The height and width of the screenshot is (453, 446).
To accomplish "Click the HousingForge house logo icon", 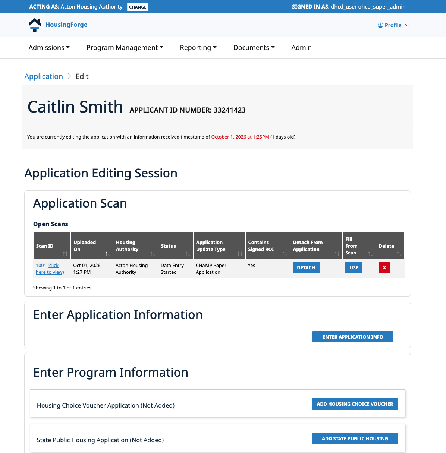I will (35, 25).
